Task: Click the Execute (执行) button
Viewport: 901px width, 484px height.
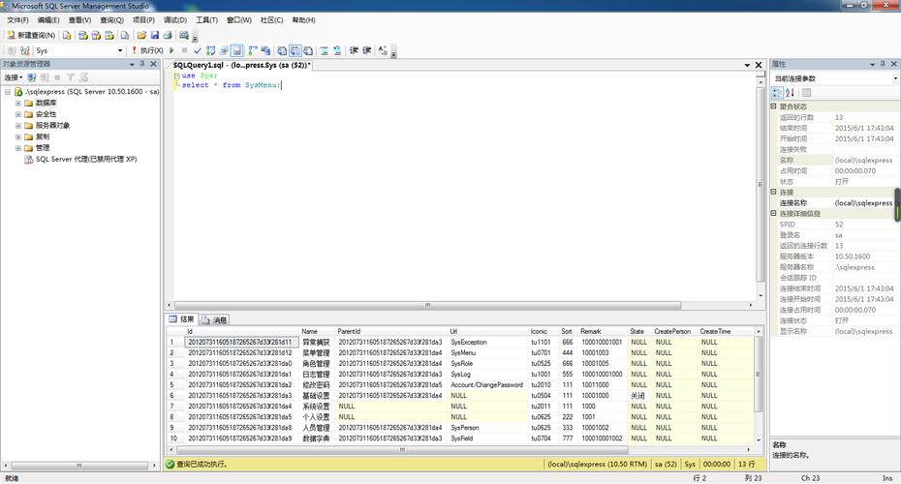Action: click(147, 50)
